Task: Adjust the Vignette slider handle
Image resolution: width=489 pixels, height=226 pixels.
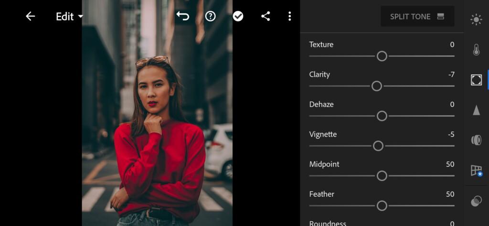Action: tap(378, 146)
